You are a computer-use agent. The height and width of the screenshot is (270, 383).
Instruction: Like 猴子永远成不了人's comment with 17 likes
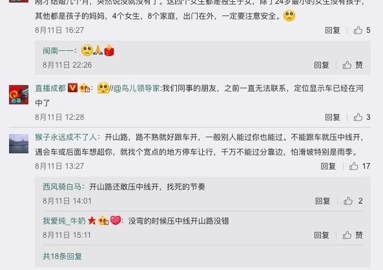[360, 166]
